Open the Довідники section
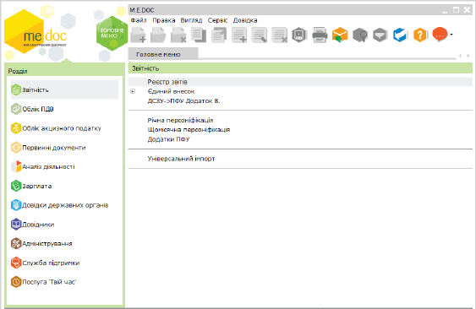 [x=64, y=225]
